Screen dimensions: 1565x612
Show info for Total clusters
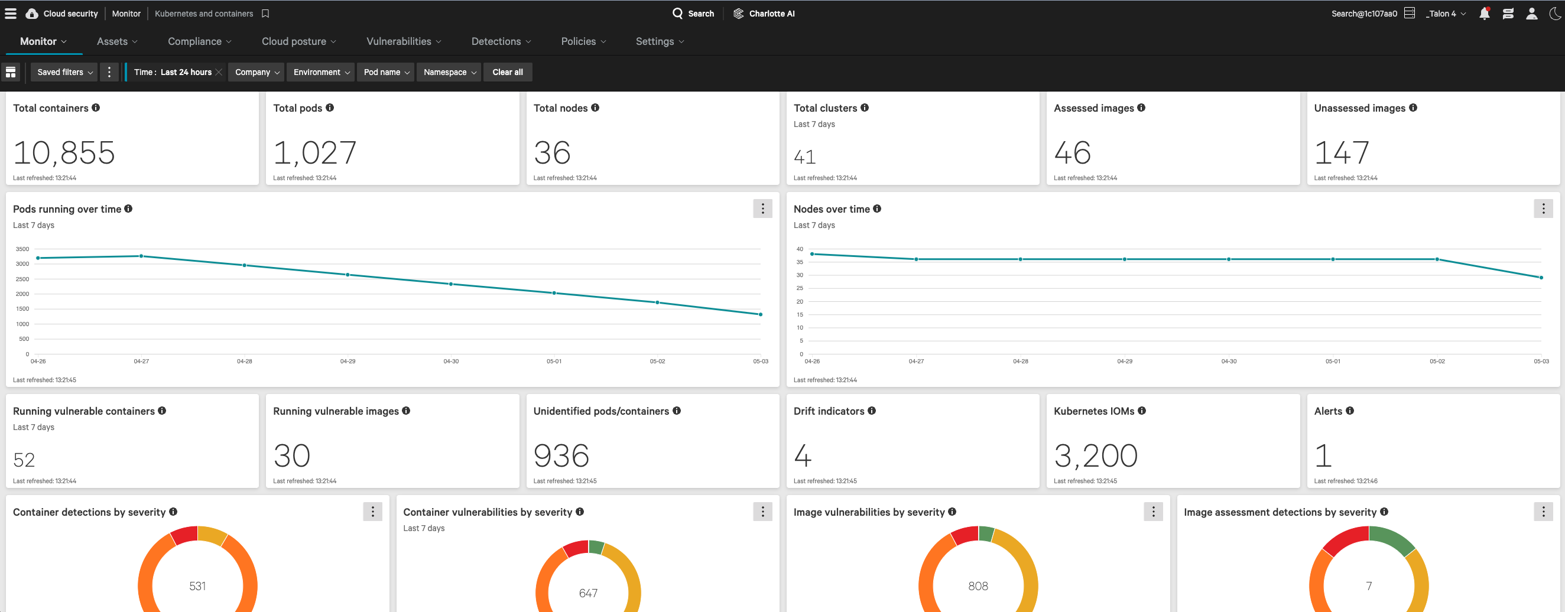865,108
